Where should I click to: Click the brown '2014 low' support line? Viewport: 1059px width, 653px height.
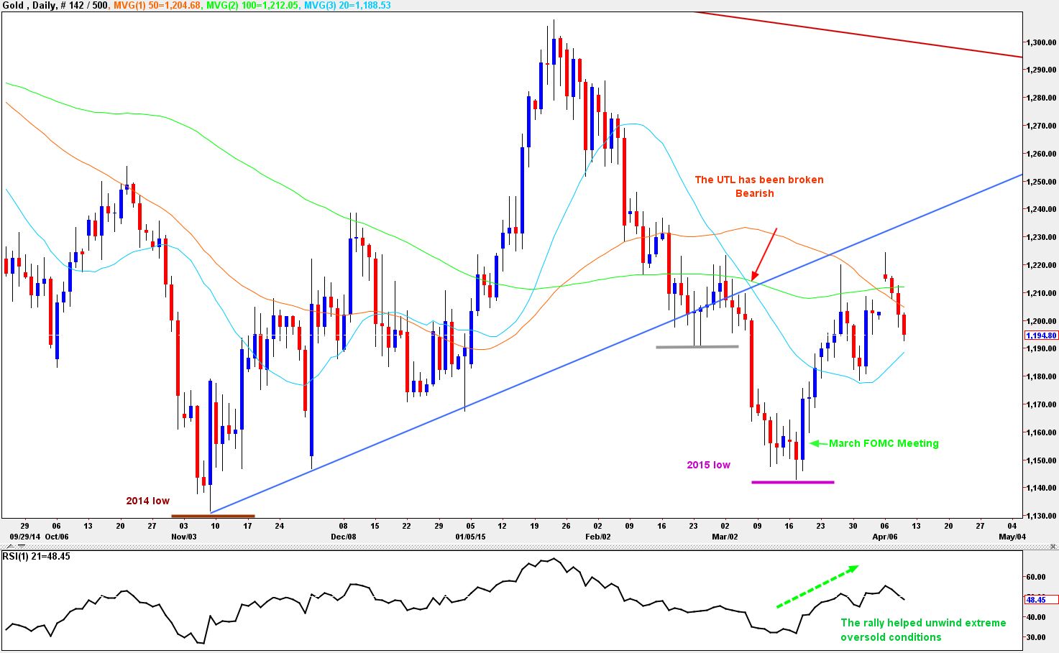click(213, 514)
